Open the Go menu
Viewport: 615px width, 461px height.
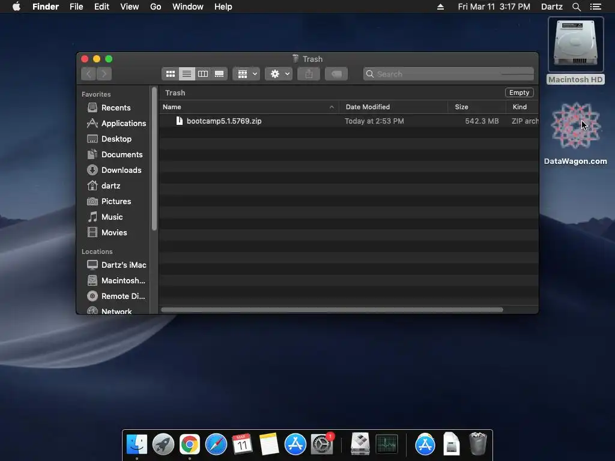[156, 7]
